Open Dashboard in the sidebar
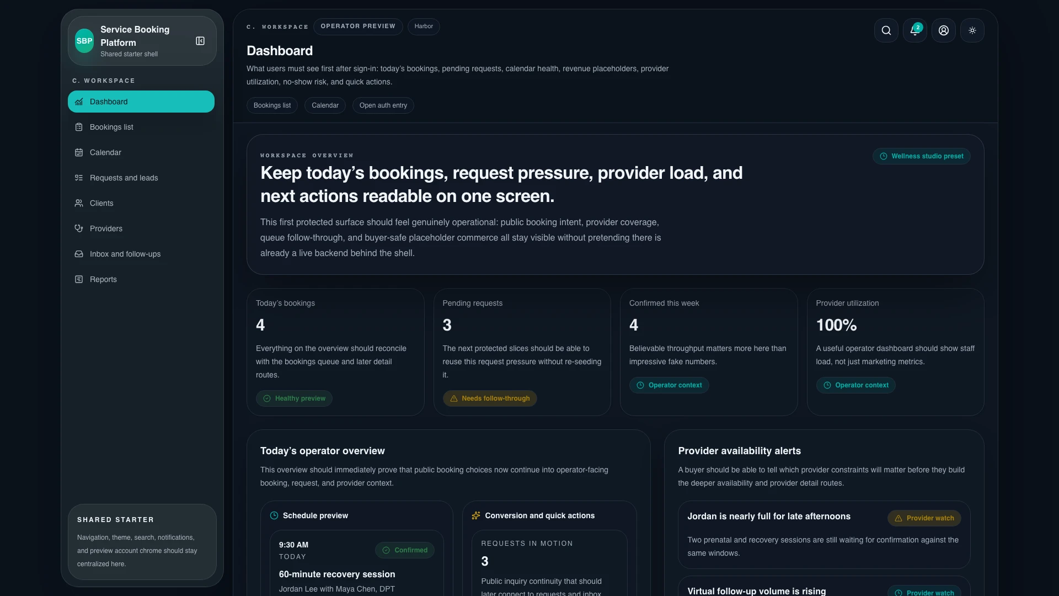This screenshot has width=1059, height=596. (x=141, y=102)
